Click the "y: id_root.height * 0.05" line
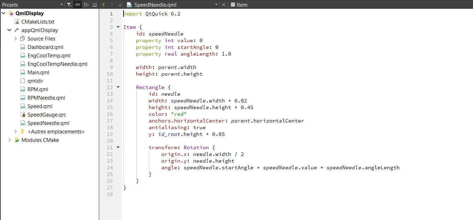473x220 pixels. (187, 134)
